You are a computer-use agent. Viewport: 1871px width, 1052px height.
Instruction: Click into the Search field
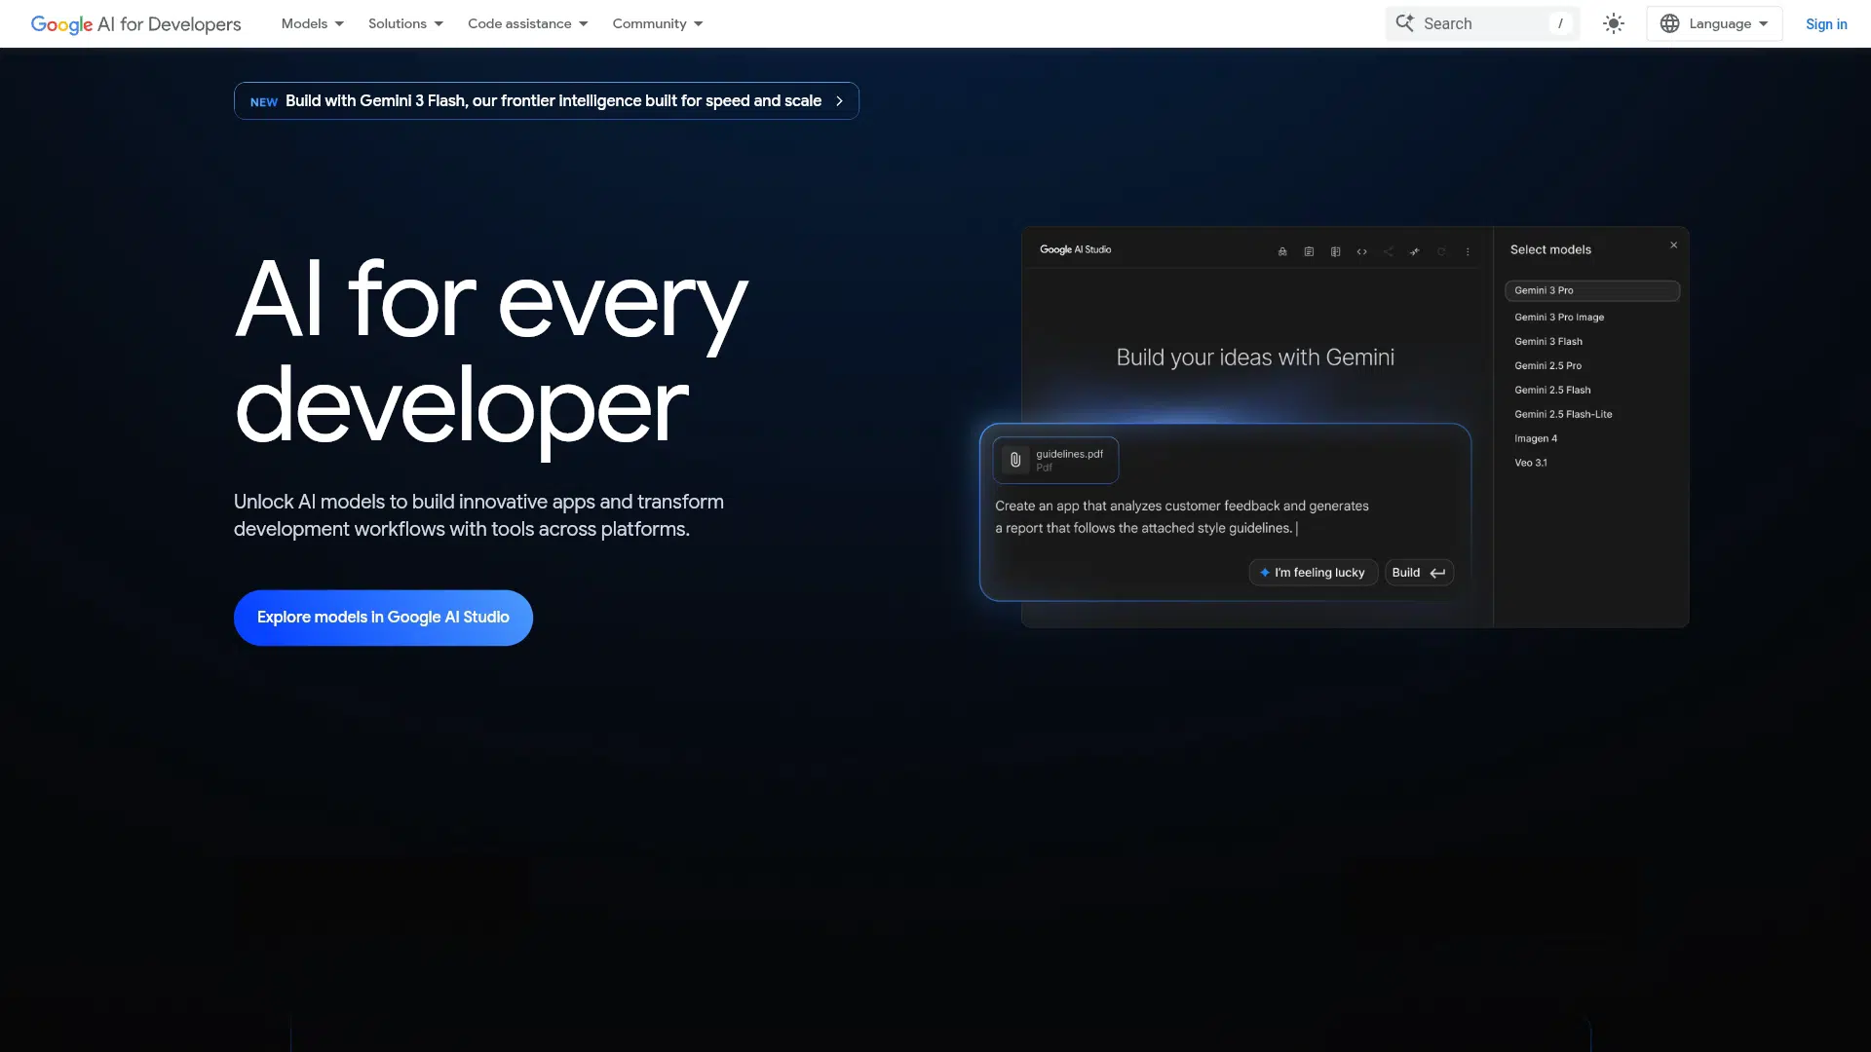[x=1482, y=23]
